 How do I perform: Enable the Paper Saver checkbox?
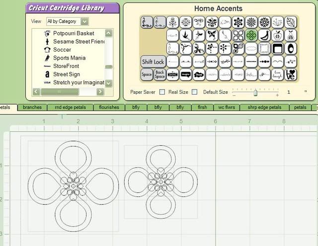pyautogui.click(x=162, y=92)
